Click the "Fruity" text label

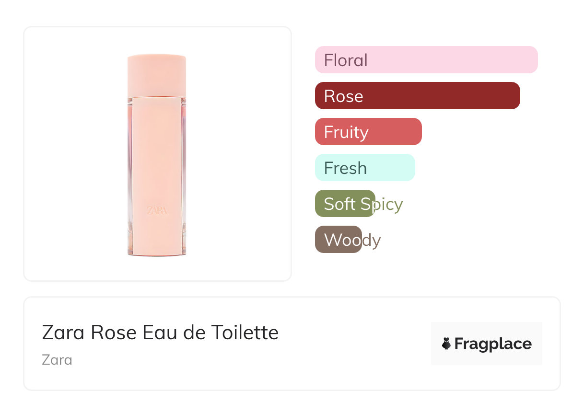(346, 132)
